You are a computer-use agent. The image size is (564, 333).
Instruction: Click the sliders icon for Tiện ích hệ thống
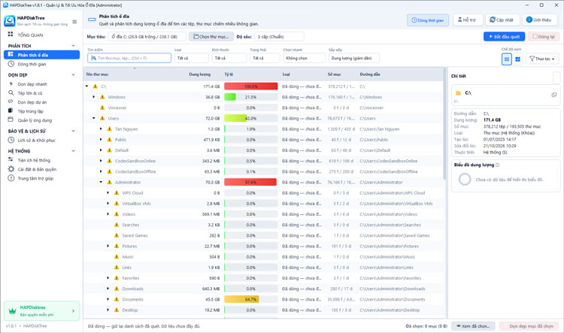11,159
